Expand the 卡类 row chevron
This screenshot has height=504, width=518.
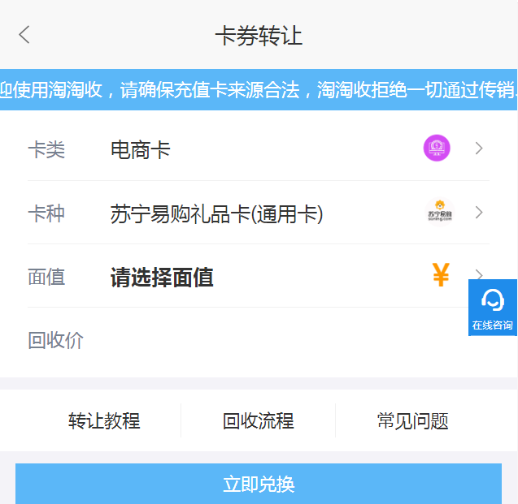(x=479, y=149)
